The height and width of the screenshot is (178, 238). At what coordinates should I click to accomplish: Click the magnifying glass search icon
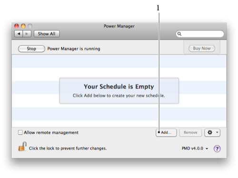(179, 34)
